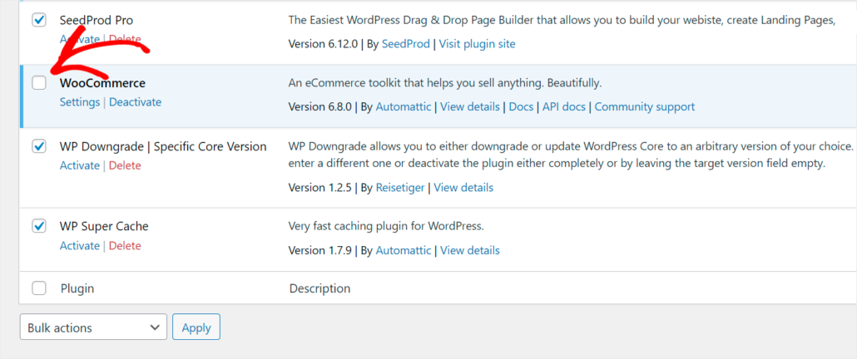Click the Description column footer label
Image resolution: width=857 pixels, height=359 pixels.
pyautogui.click(x=320, y=288)
